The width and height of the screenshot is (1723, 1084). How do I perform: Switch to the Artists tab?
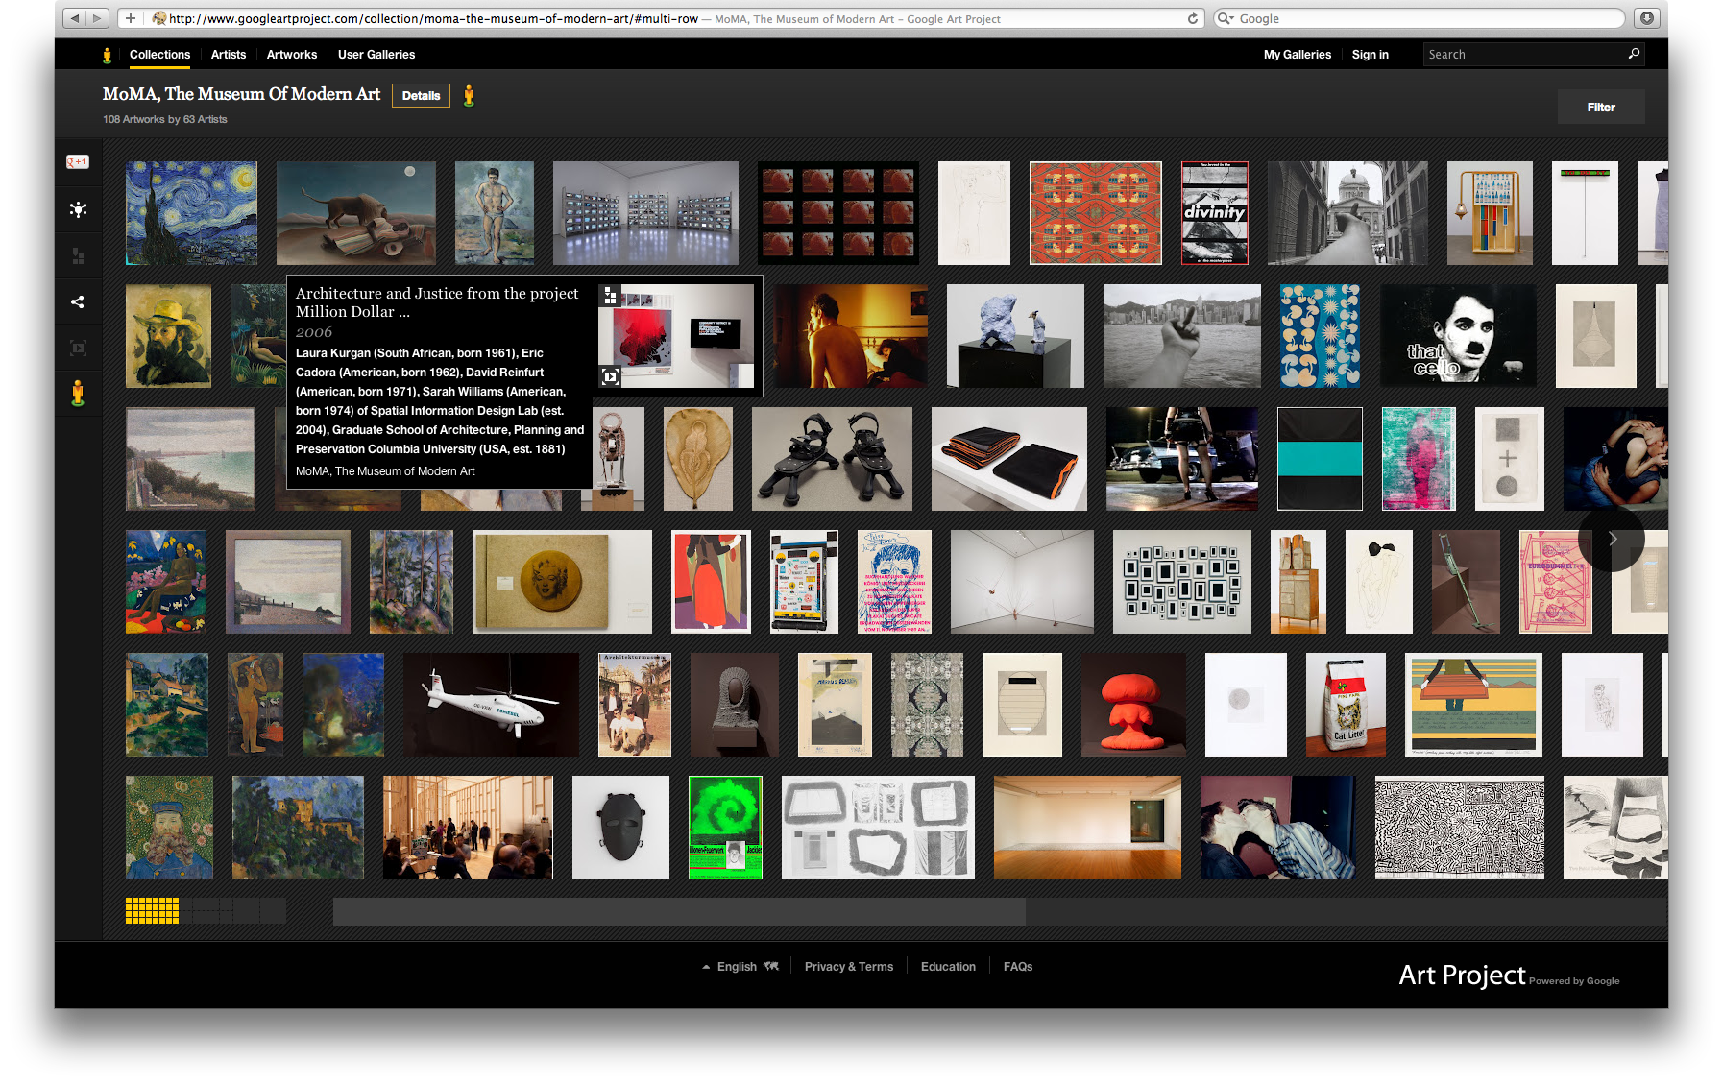(x=228, y=55)
